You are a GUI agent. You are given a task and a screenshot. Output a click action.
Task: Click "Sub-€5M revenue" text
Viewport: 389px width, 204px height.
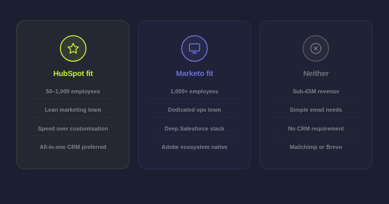(x=316, y=91)
